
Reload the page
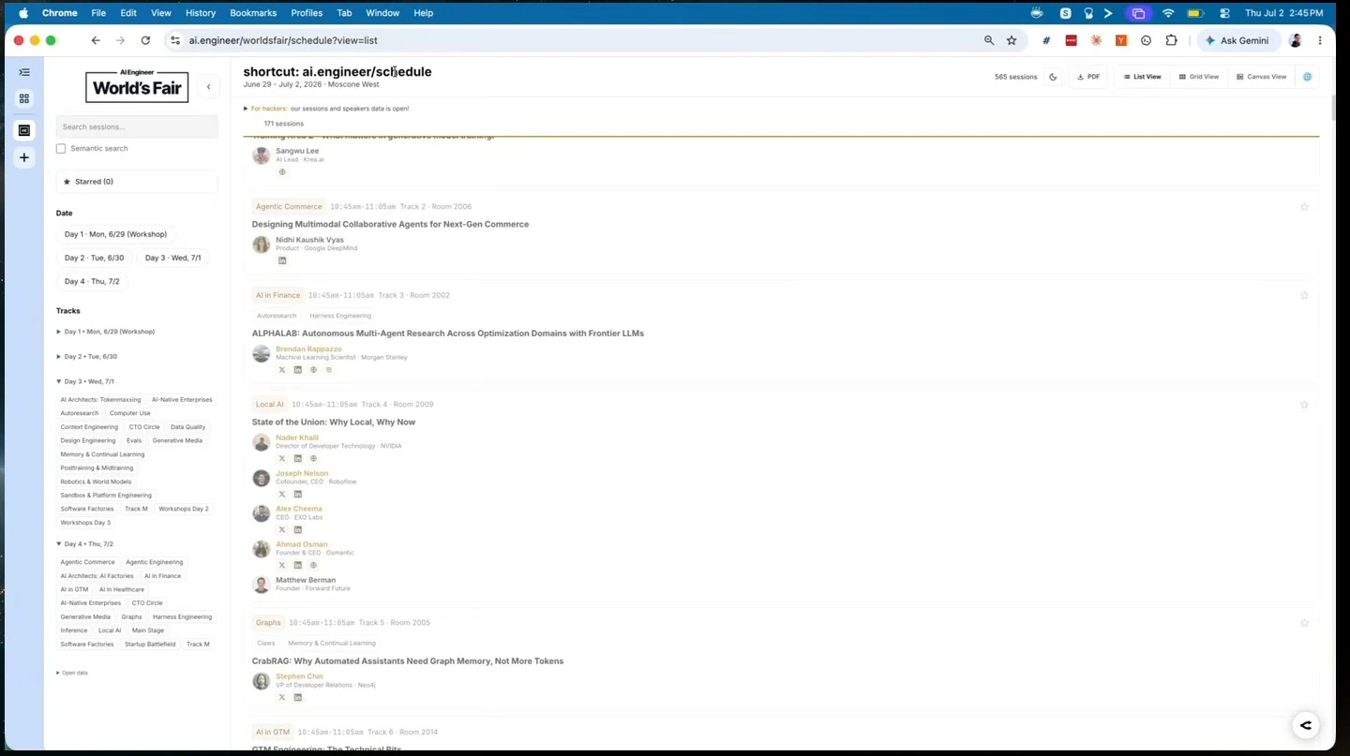point(145,40)
